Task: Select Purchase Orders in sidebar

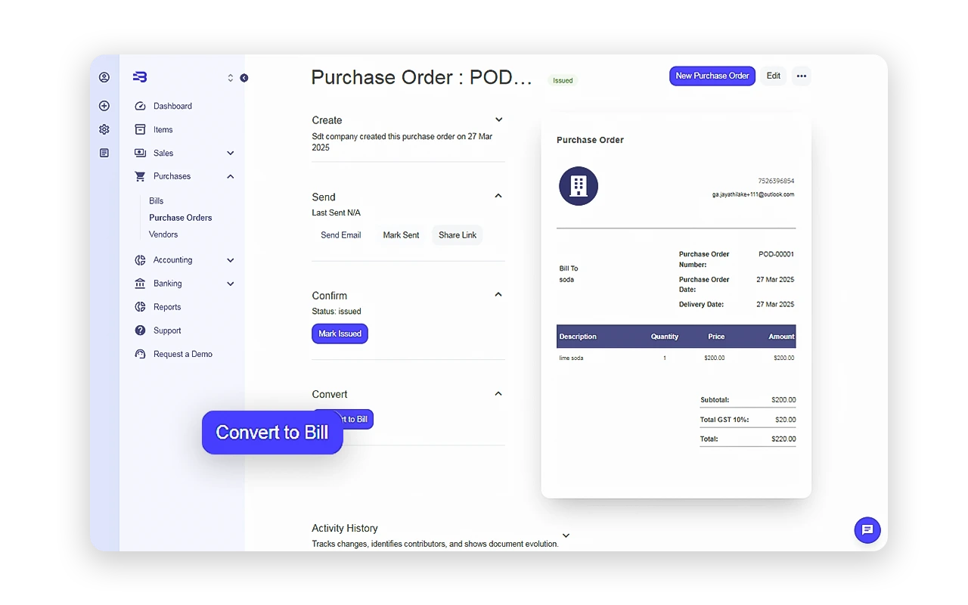Action: click(181, 218)
